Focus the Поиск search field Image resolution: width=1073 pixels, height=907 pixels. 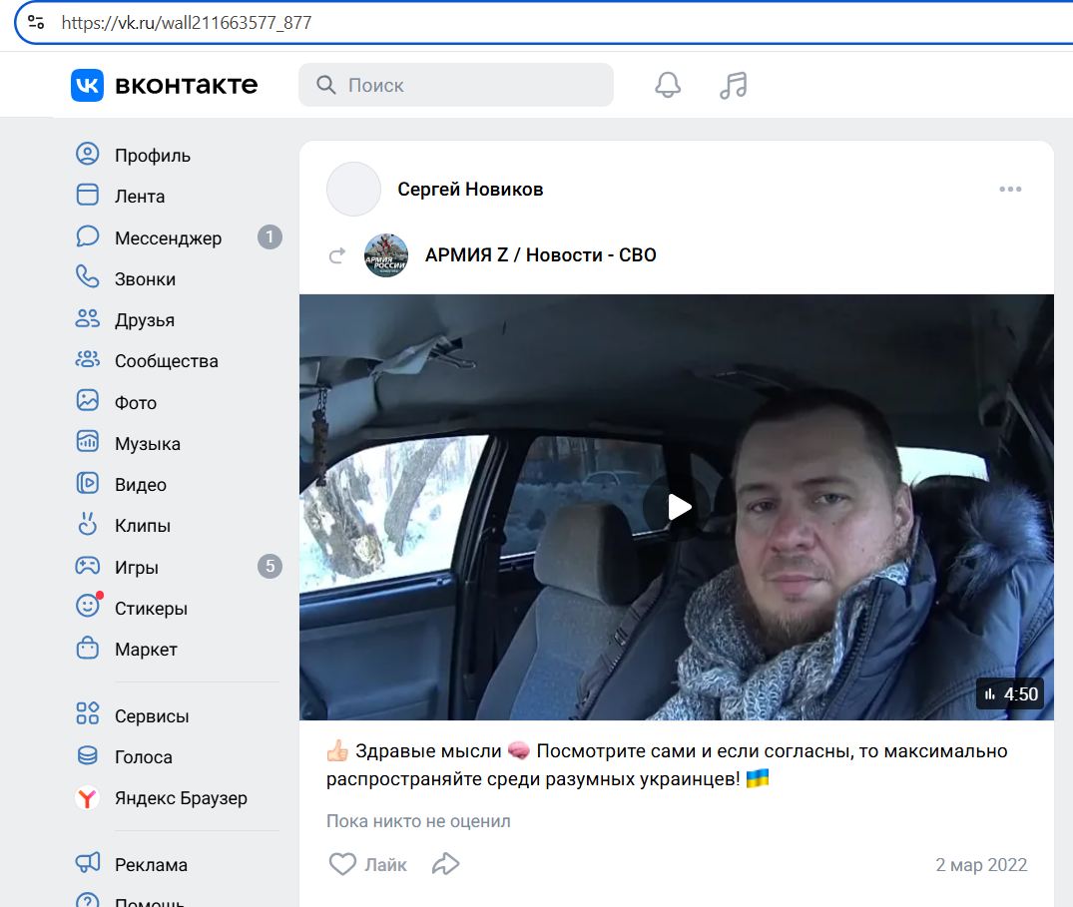coord(456,85)
